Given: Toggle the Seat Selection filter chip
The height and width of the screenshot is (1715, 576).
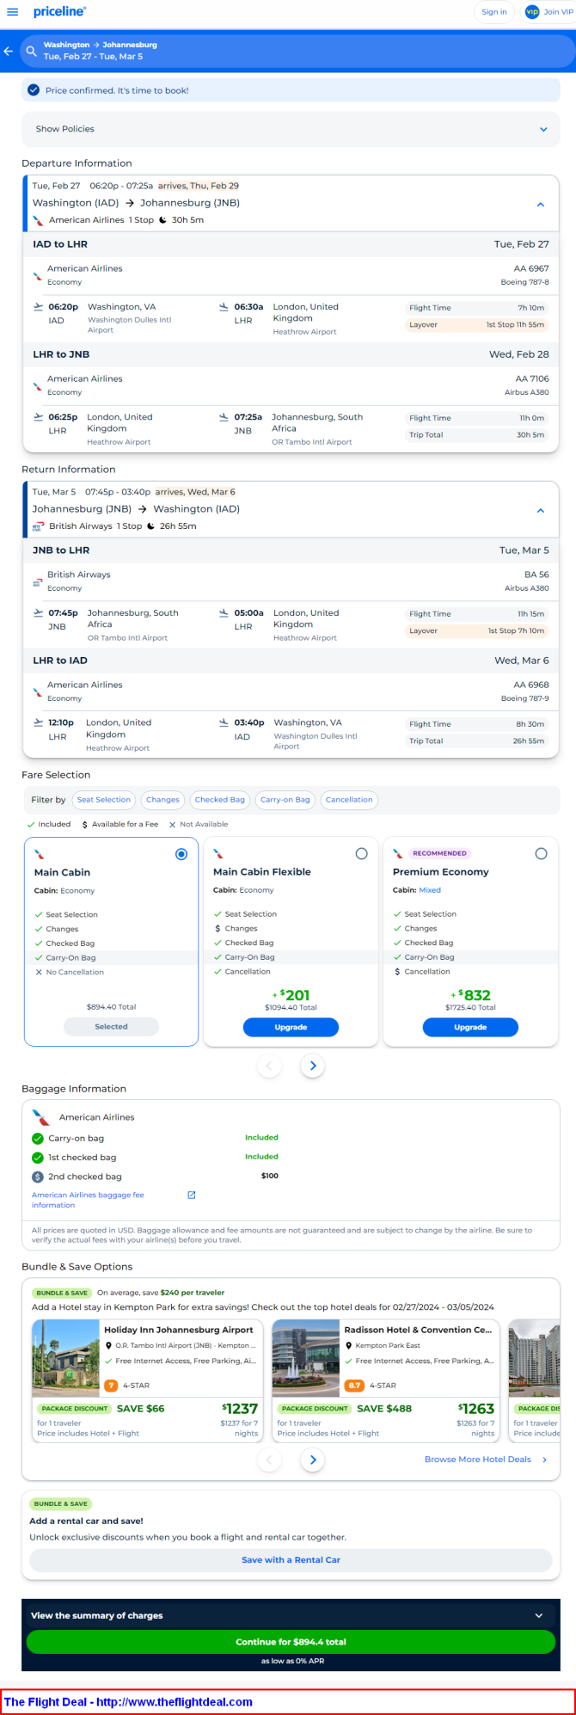Looking at the screenshot, I should point(104,800).
